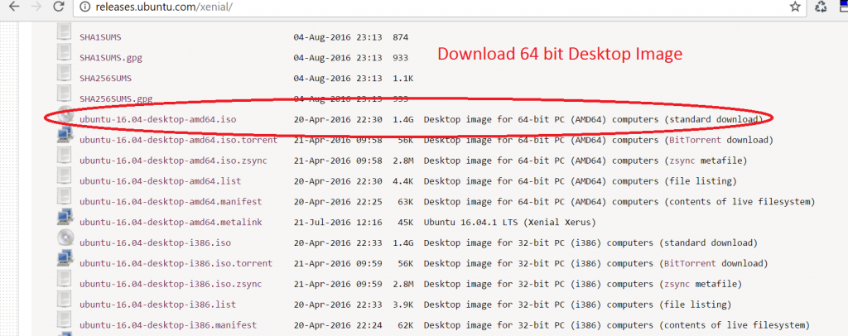
Task: Open ubuntu-16.04-desktop-amd64.manifest link
Action: click(171, 201)
